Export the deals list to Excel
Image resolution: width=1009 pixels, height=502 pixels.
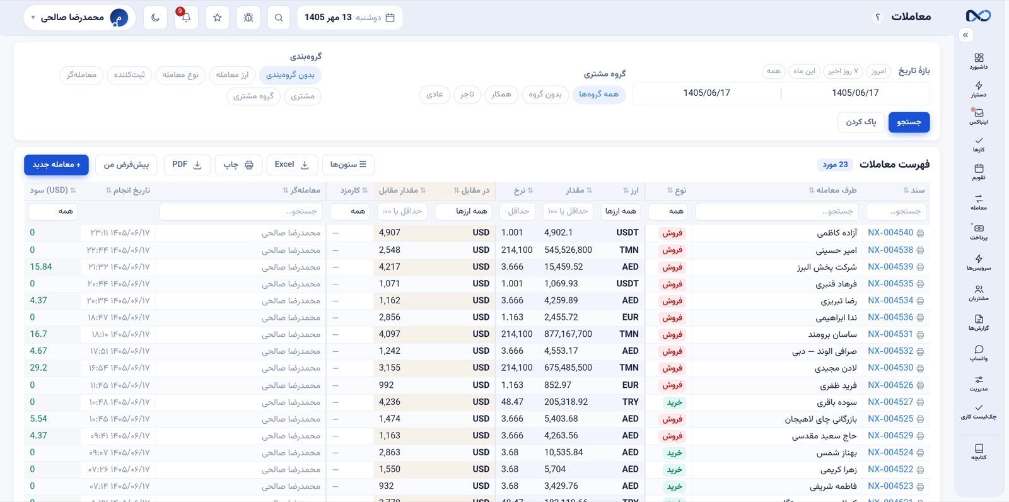292,165
